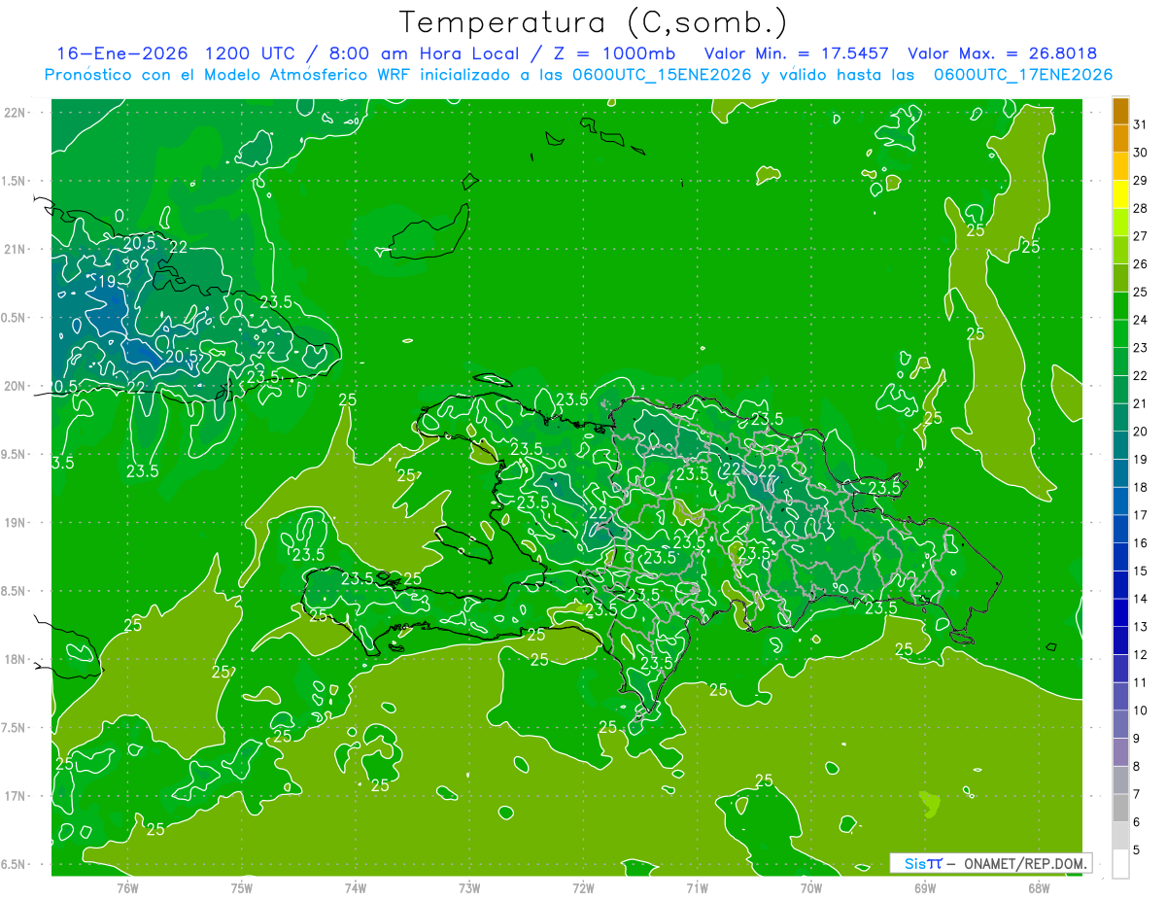Image resolution: width=1166 pixels, height=901 pixels.
Task: Click the "73W" longitude axis label
Action: coord(469,888)
